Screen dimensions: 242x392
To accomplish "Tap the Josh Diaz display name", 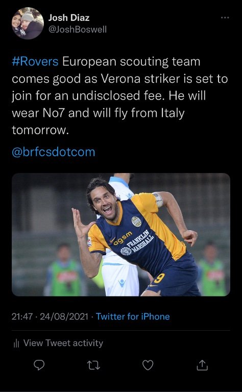I will (69, 18).
